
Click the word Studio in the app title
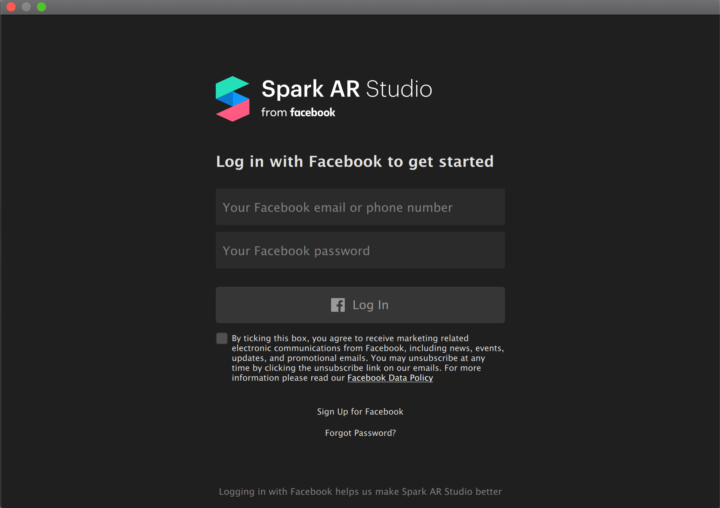(399, 89)
